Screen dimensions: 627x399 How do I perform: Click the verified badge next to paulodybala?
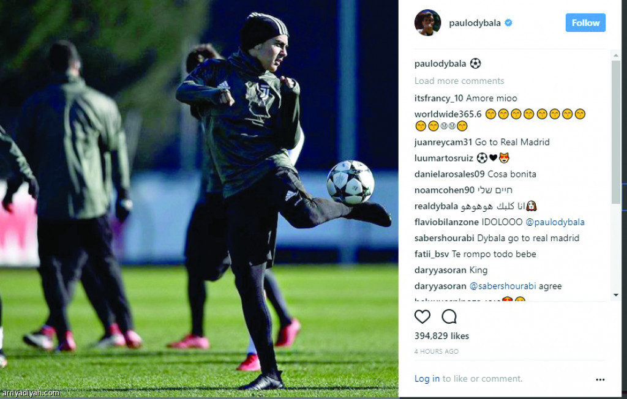[x=508, y=23]
